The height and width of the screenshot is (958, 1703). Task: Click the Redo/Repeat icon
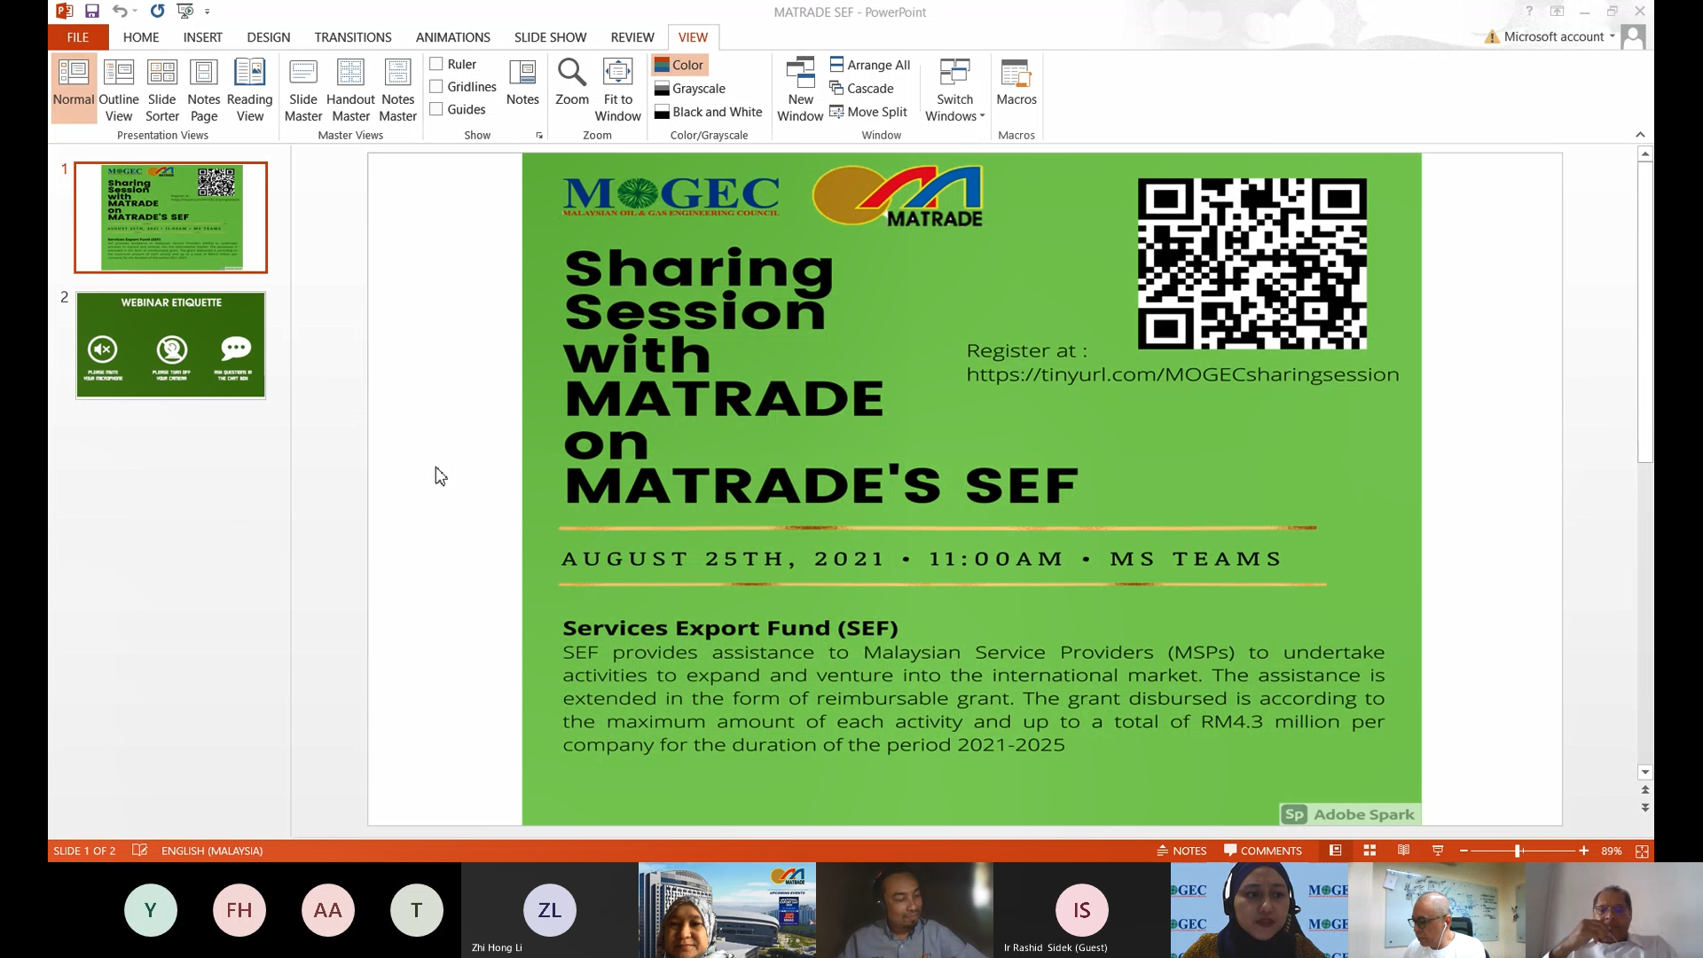coord(157,12)
